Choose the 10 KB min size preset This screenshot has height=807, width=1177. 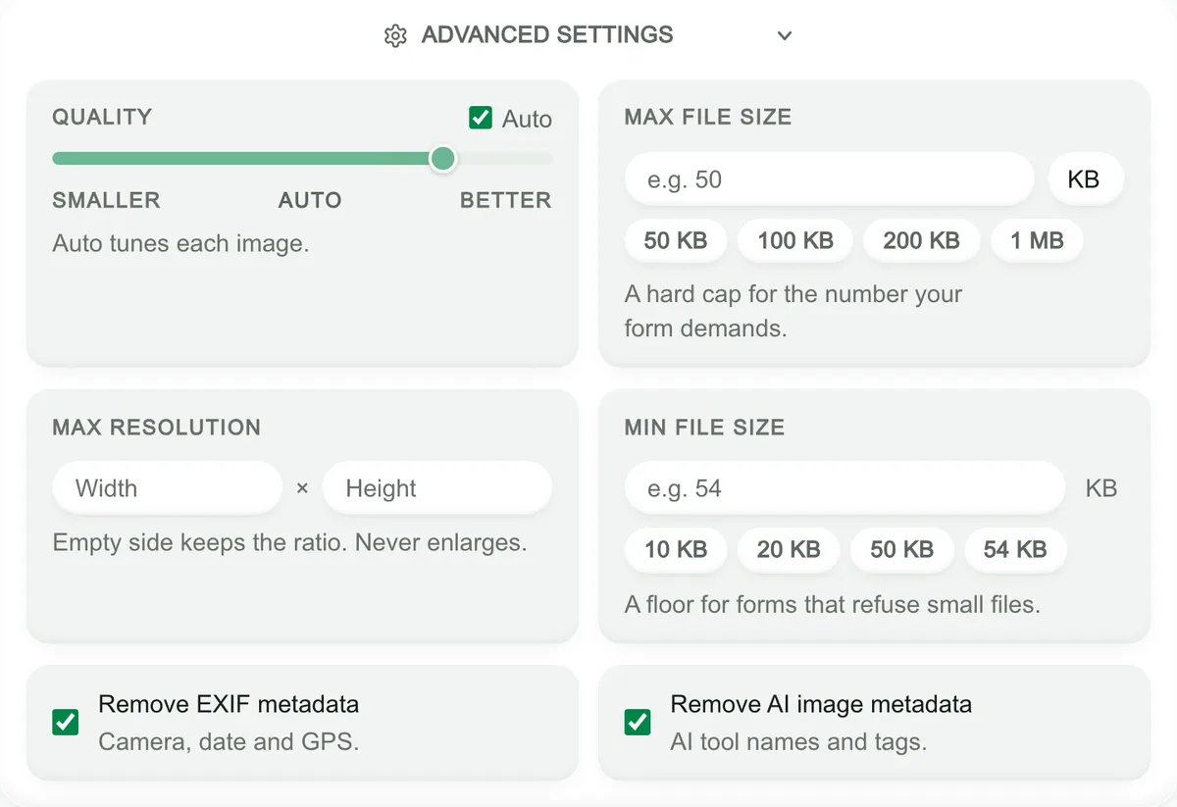(676, 549)
